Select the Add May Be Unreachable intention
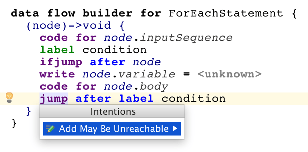 [x=113, y=129]
